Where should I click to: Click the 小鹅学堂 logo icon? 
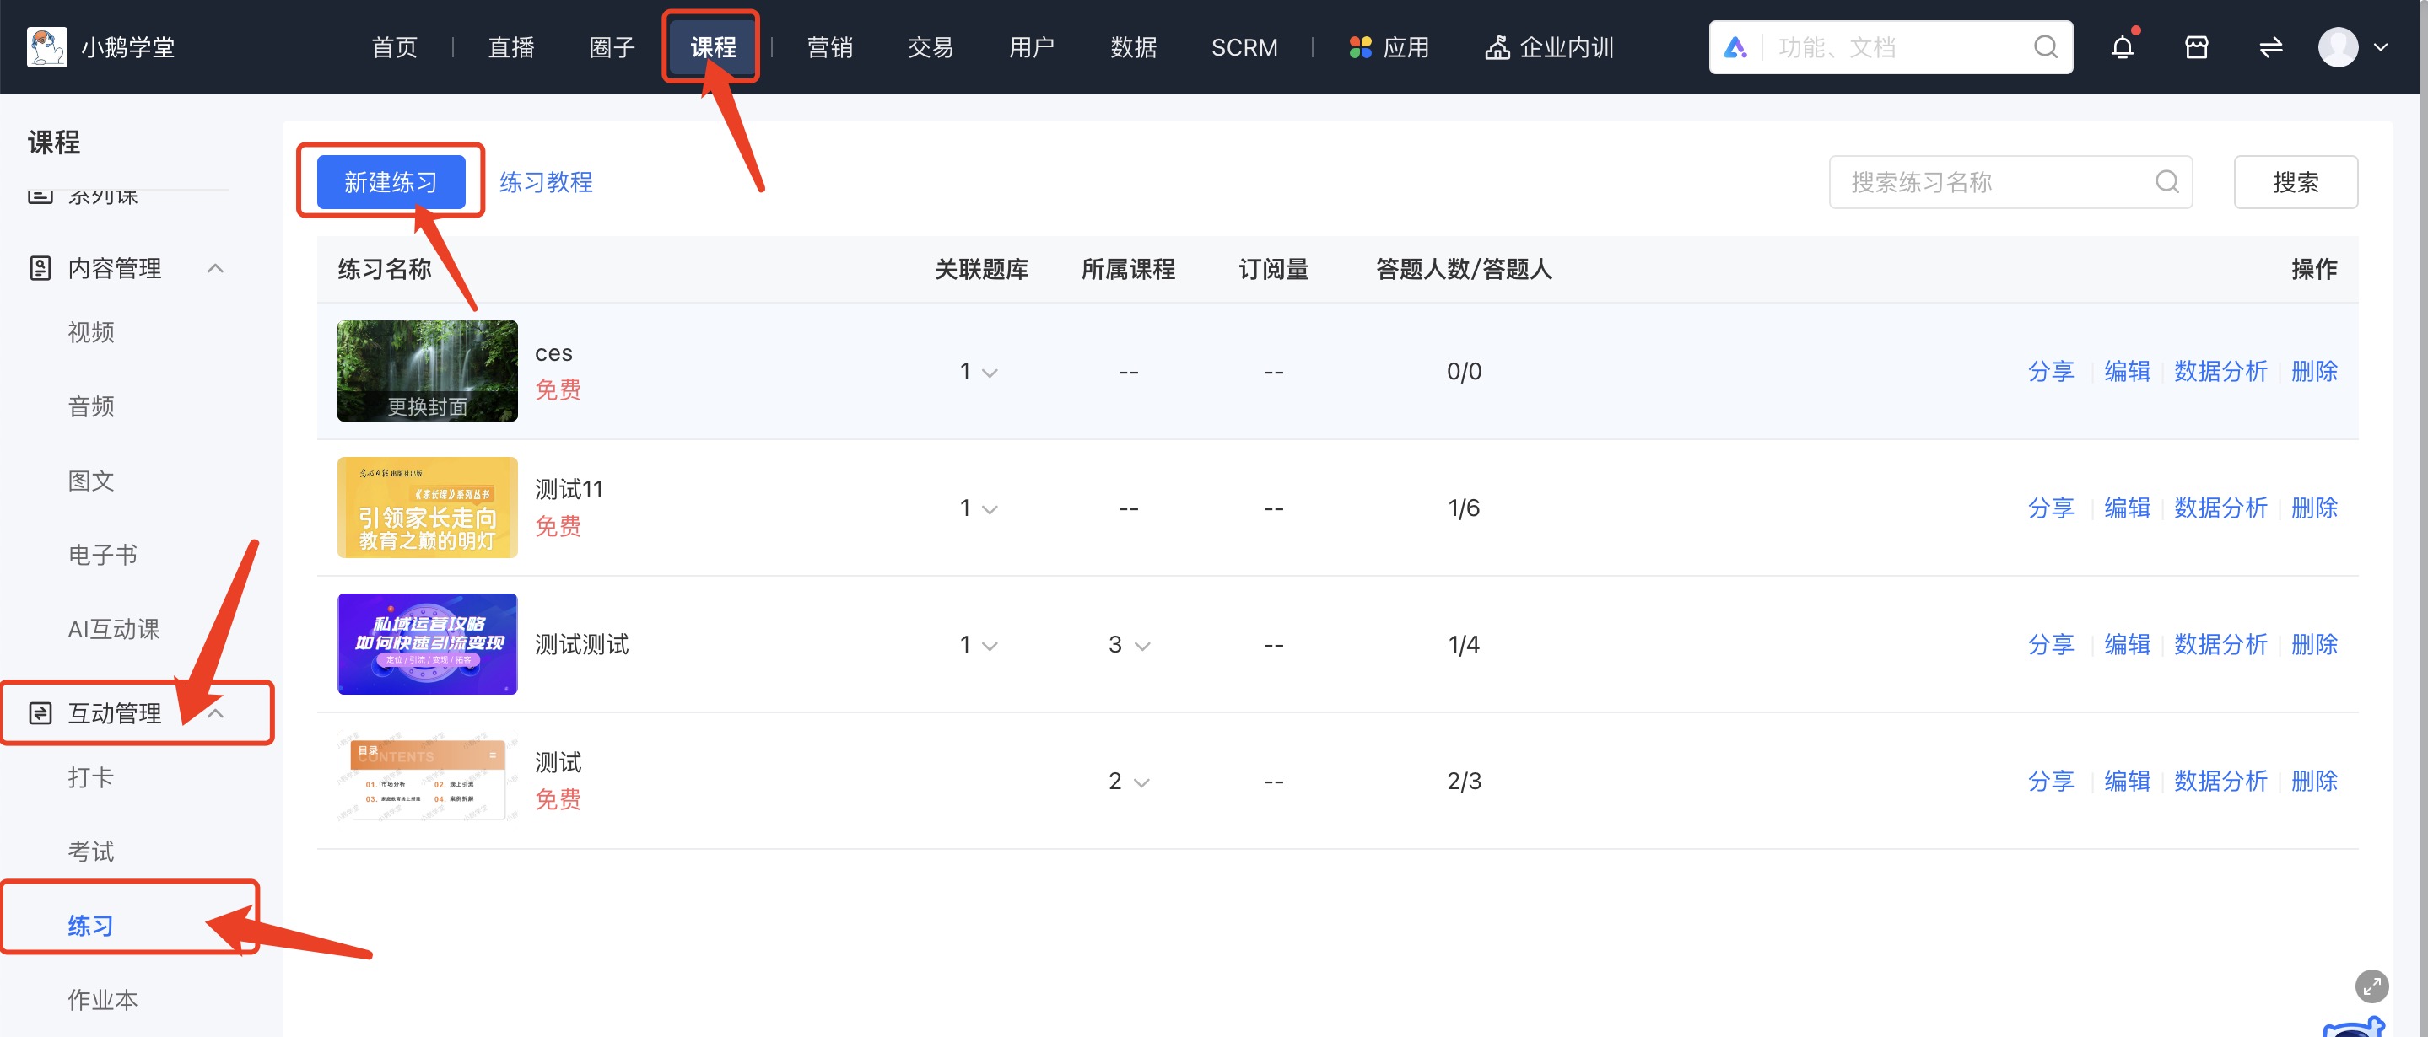47,46
